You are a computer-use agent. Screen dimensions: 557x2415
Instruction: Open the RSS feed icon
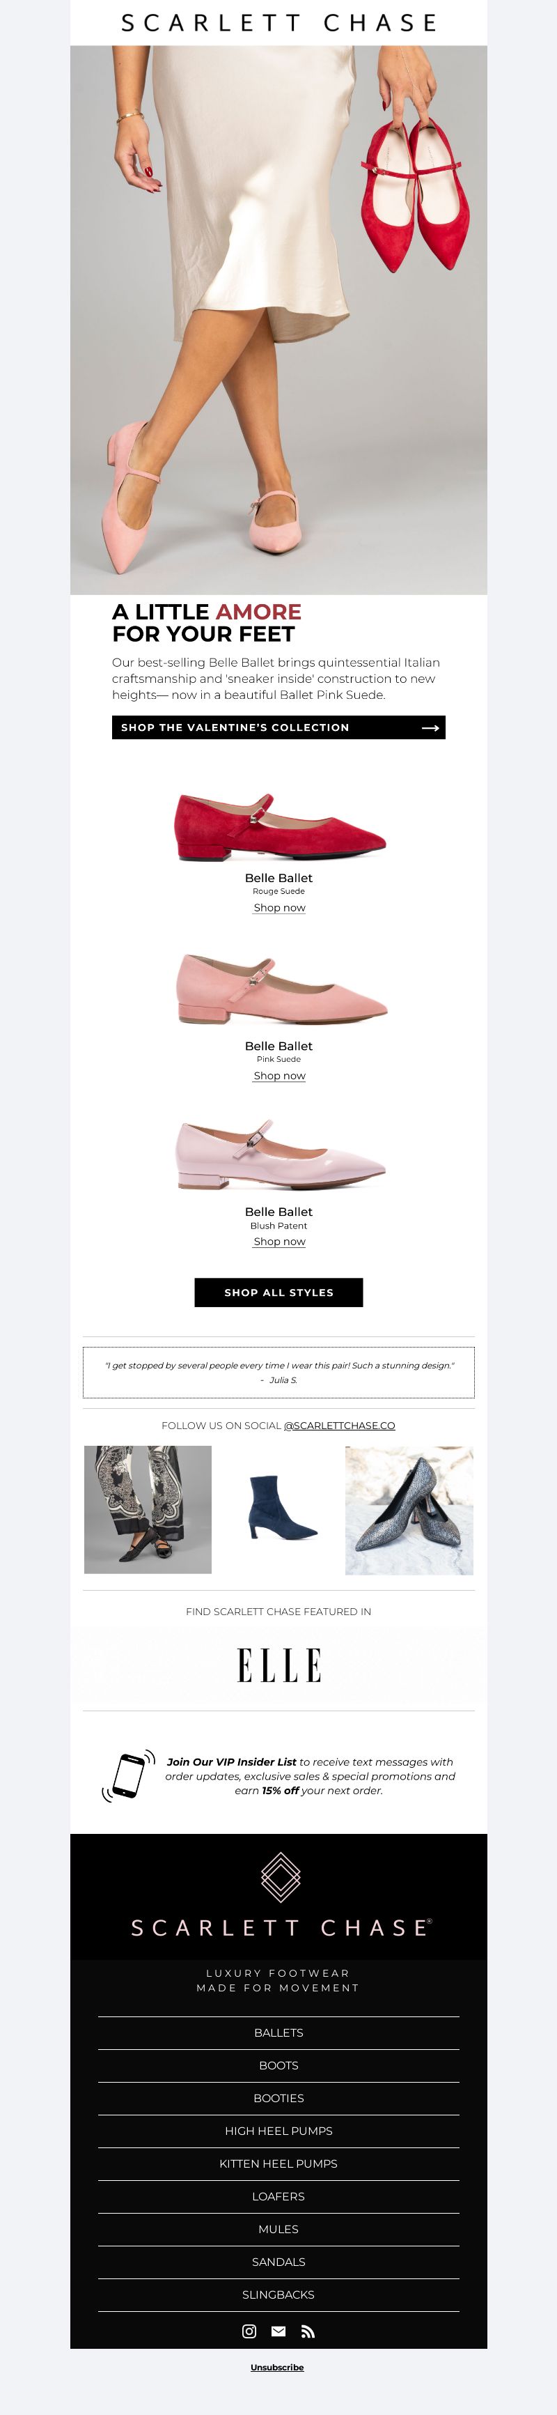(308, 2331)
